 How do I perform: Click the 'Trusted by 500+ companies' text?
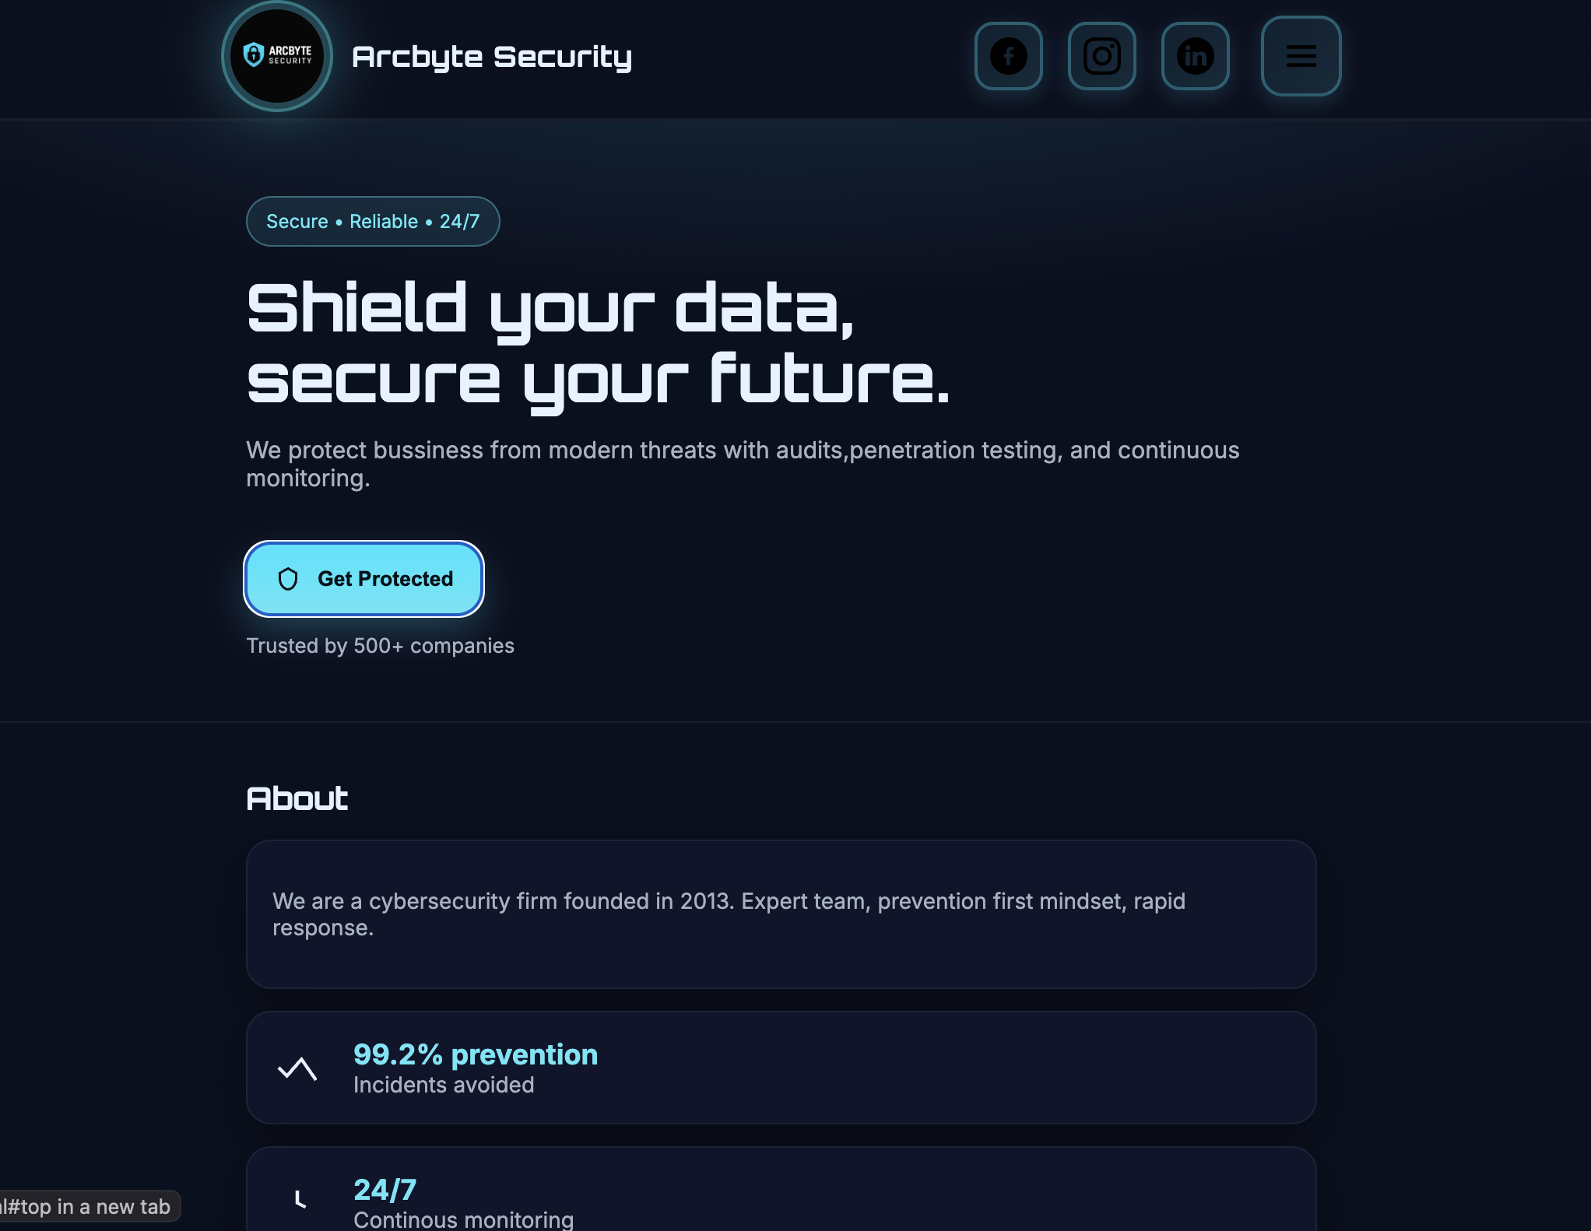point(380,646)
